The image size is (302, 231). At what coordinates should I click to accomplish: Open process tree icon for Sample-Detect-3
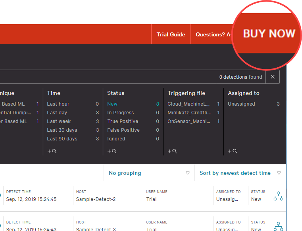coord(278,226)
